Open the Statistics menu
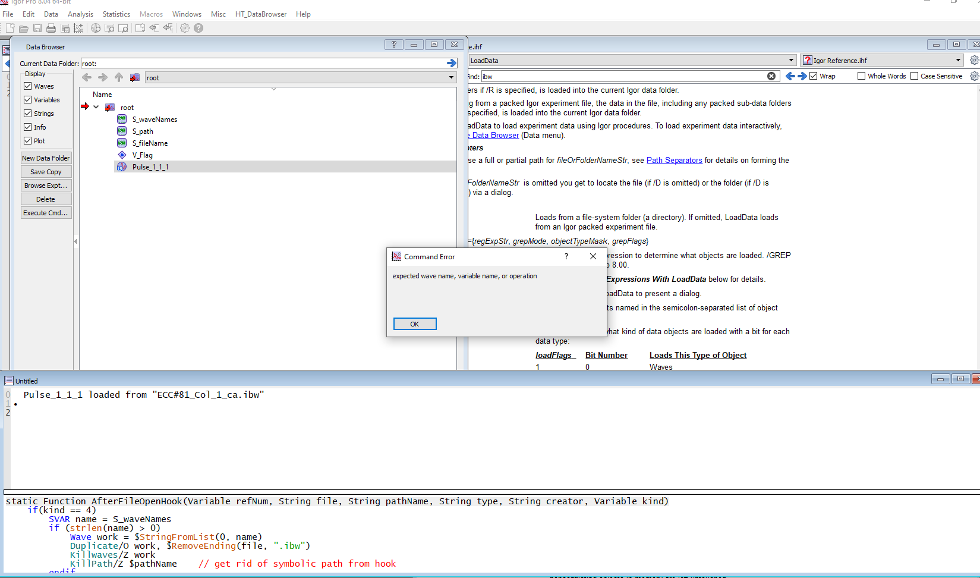The width and height of the screenshot is (980, 578). [x=116, y=14]
